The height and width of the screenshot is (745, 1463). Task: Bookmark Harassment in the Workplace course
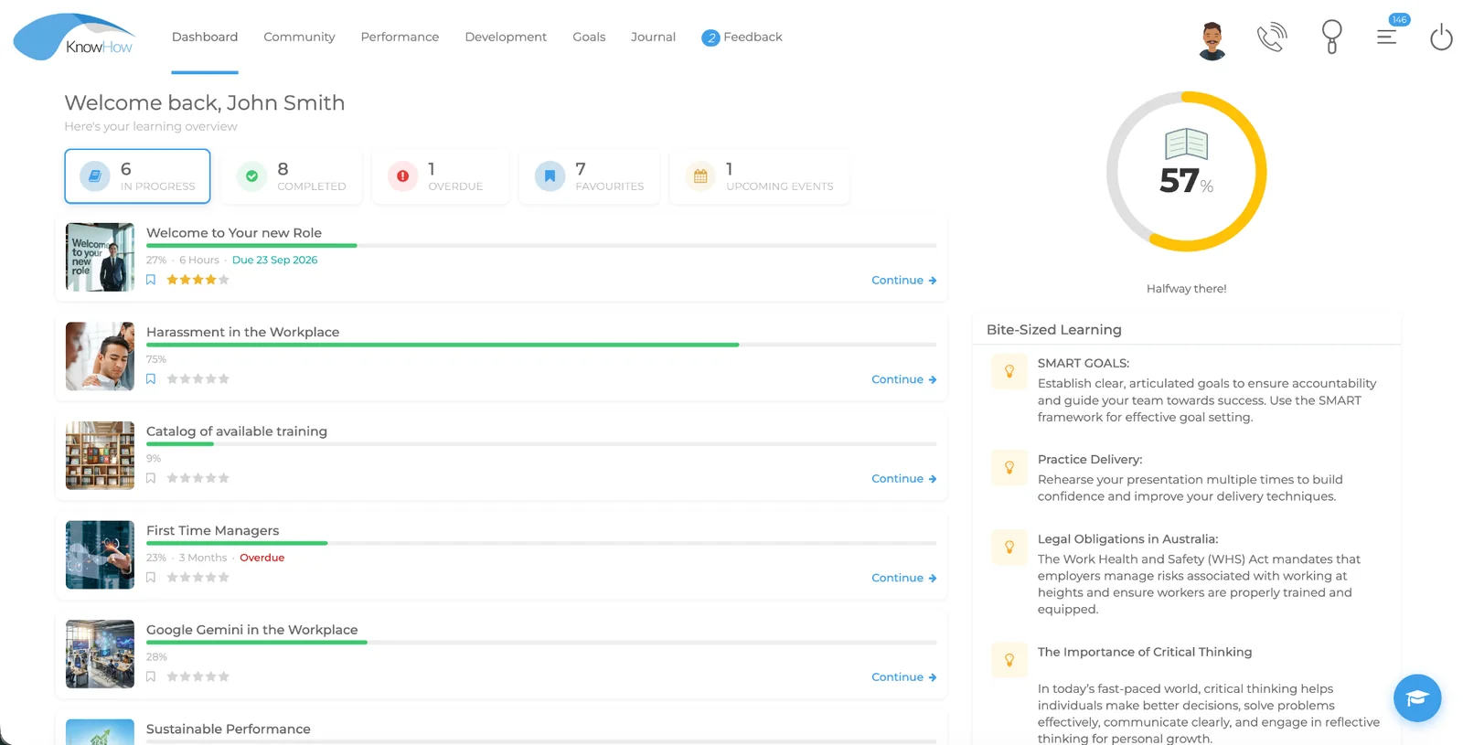click(x=151, y=378)
